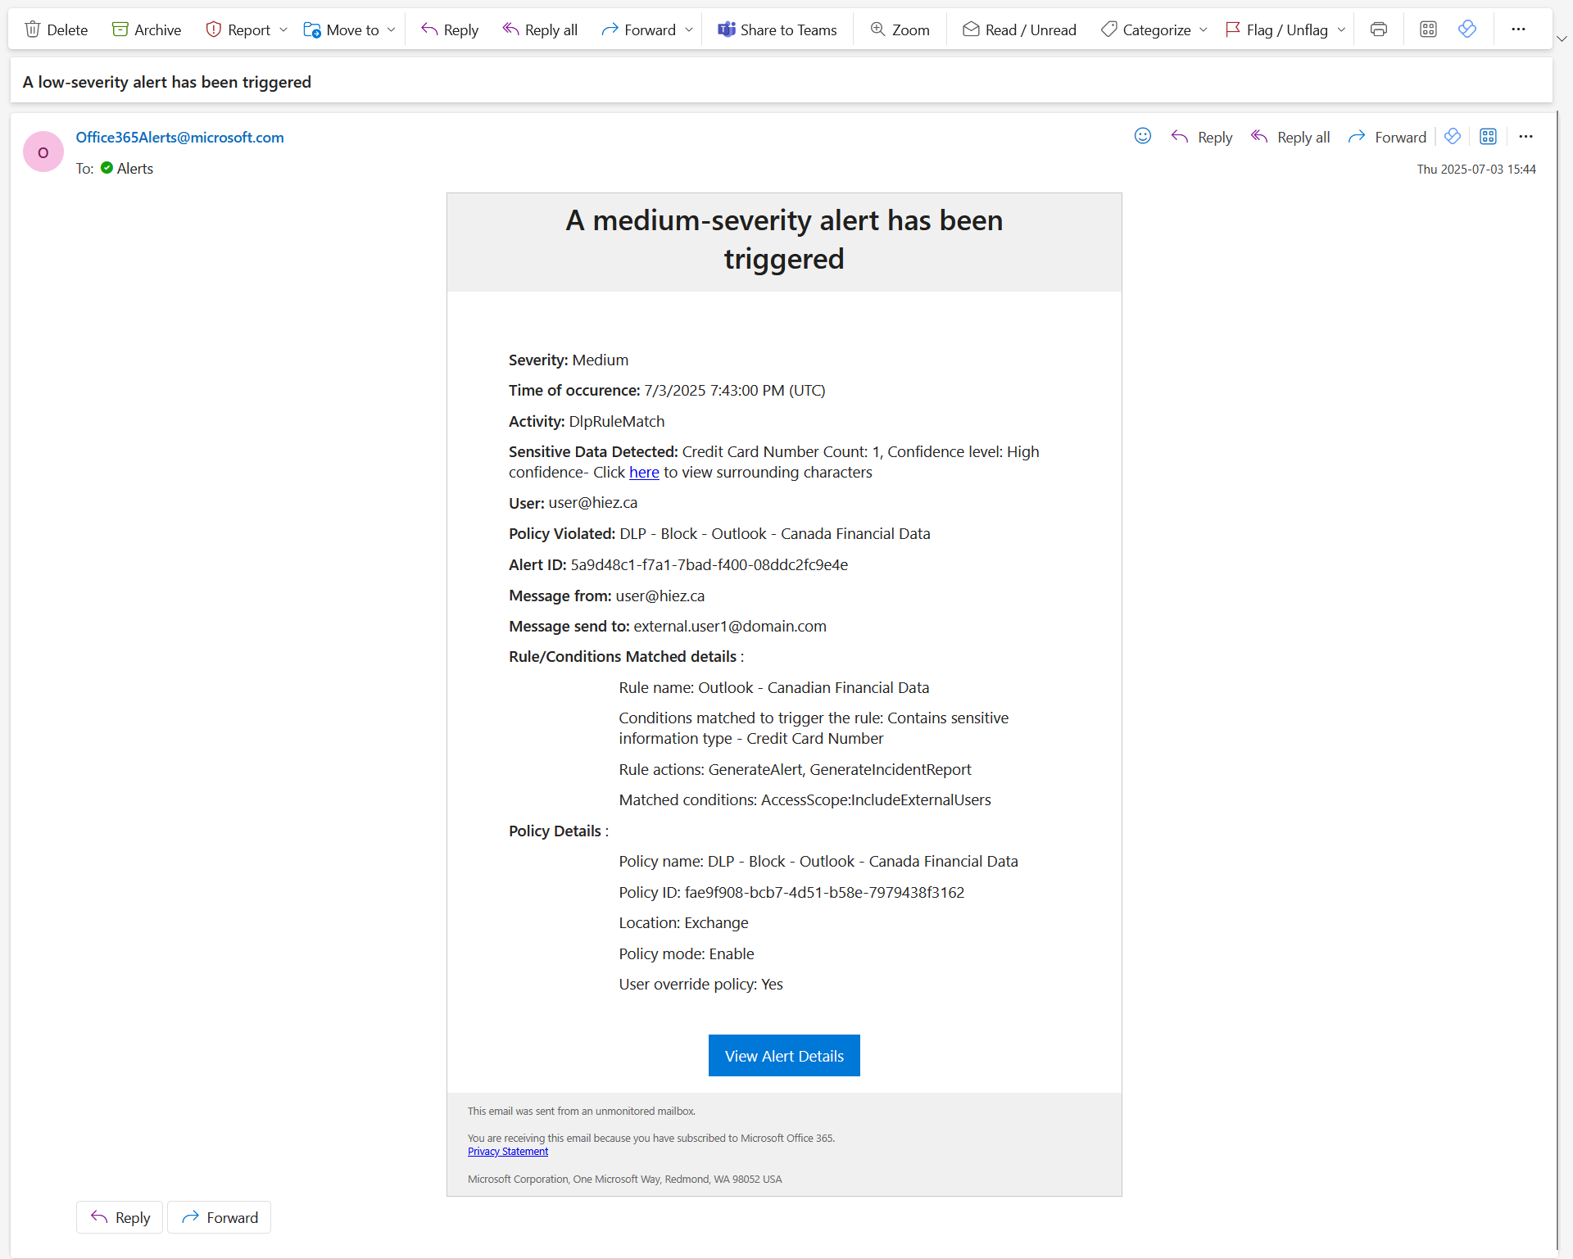Screen dimensions: 1573x1259
Task: Click the Print icon in toolbar
Action: pyautogui.click(x=1379, y=29)
